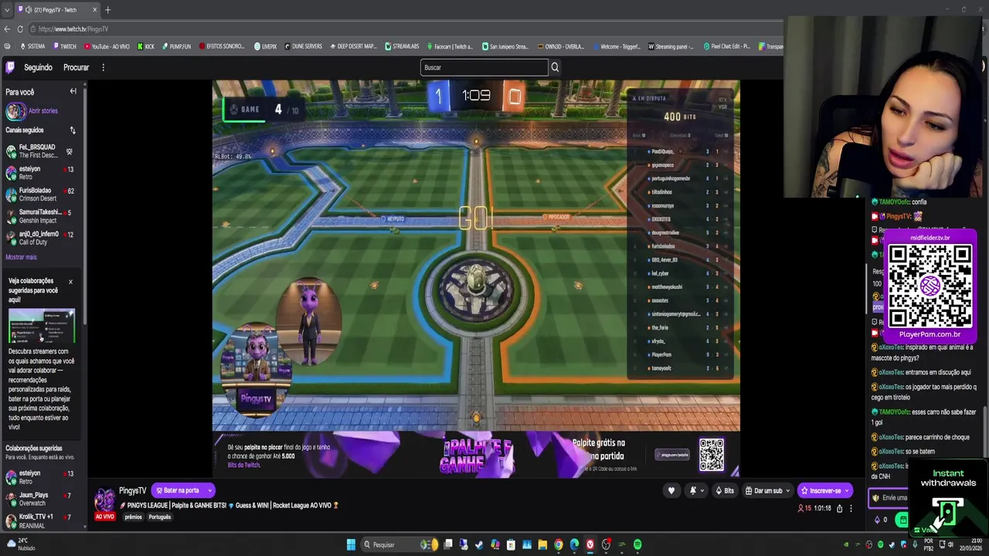This screenshot has width=989, height=556.
Task: Open the Bater na porta dropdown arrow
Action: (x=209, y=490)
